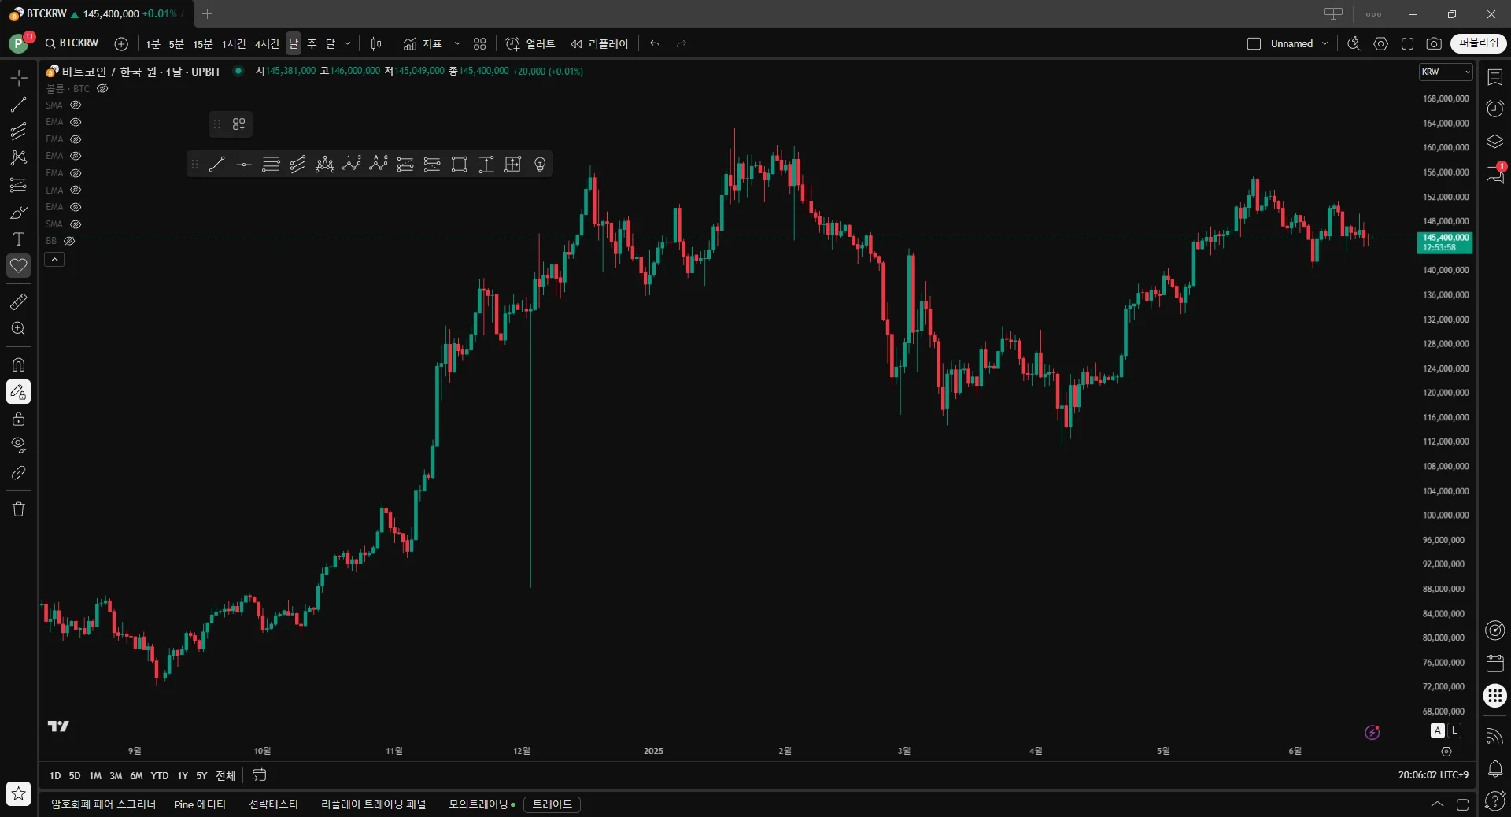Pick the trend line tool in left sidebar

point(19,104)
